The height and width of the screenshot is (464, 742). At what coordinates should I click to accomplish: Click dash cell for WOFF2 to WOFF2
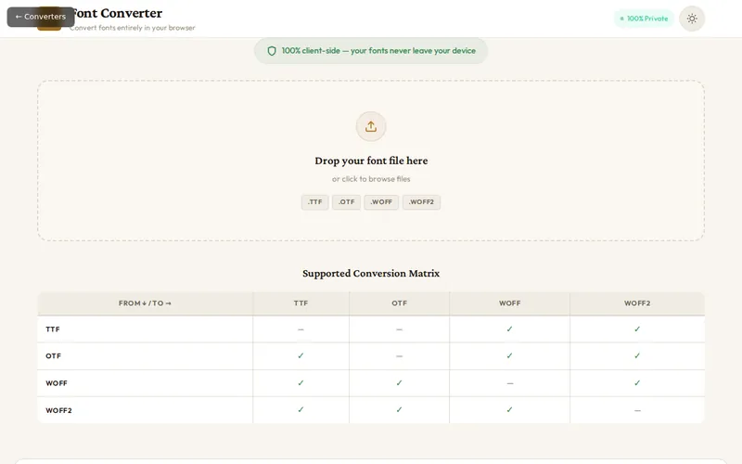pos(637,410)
